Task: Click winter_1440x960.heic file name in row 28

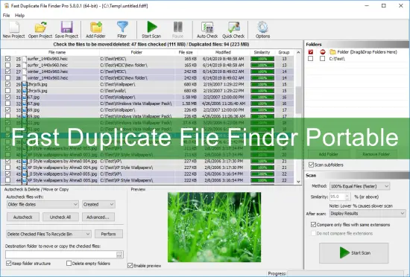Action: pyautogui.click(x=48, y=77)
